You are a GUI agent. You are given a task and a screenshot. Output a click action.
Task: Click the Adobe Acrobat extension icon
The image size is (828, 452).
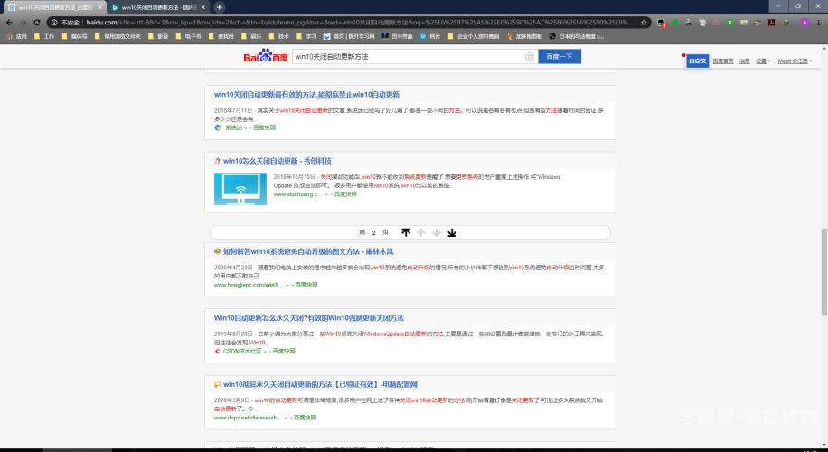(x=771, y=23)
